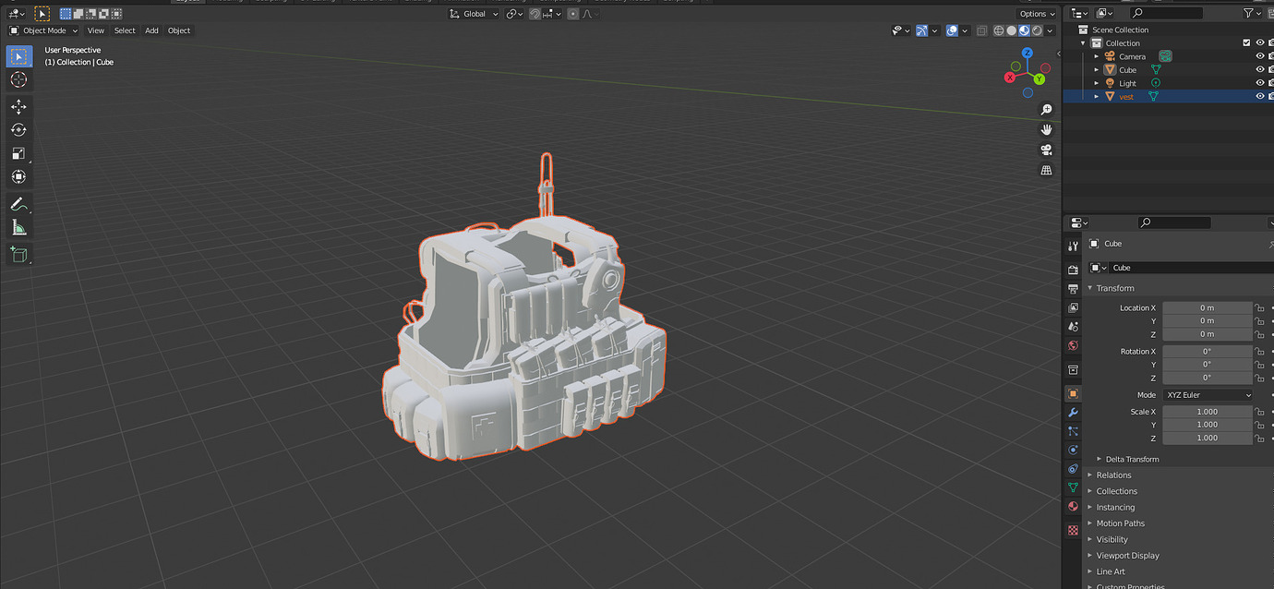
Task: Select the Scale tool
Action: pos(18,153)
